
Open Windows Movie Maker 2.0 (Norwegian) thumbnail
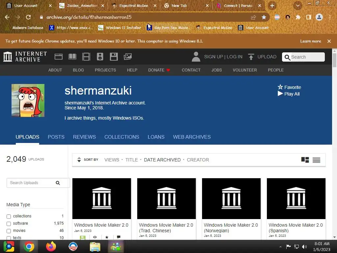coord(231,199)
